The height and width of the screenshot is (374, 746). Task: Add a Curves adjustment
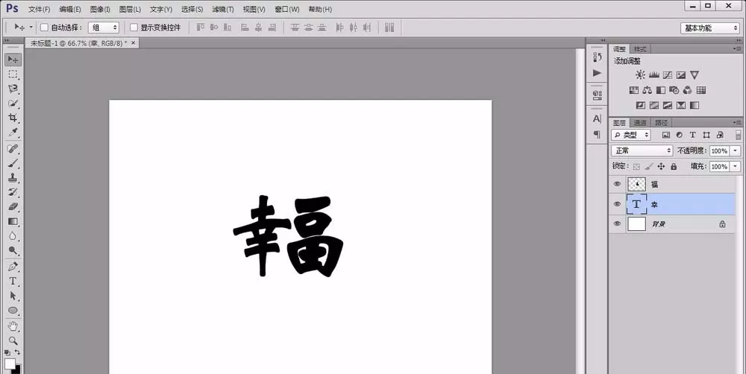click(x=668, y=75)
